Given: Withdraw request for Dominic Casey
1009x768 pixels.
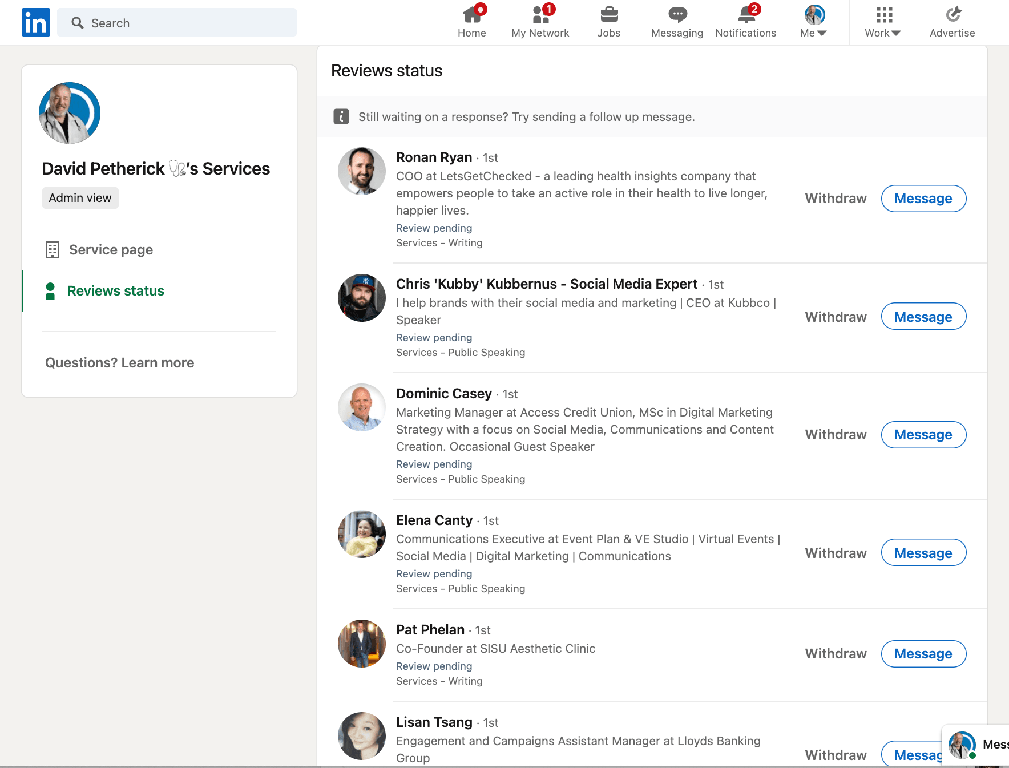Looking at the screenshot, I should click(x=836, y=435).
